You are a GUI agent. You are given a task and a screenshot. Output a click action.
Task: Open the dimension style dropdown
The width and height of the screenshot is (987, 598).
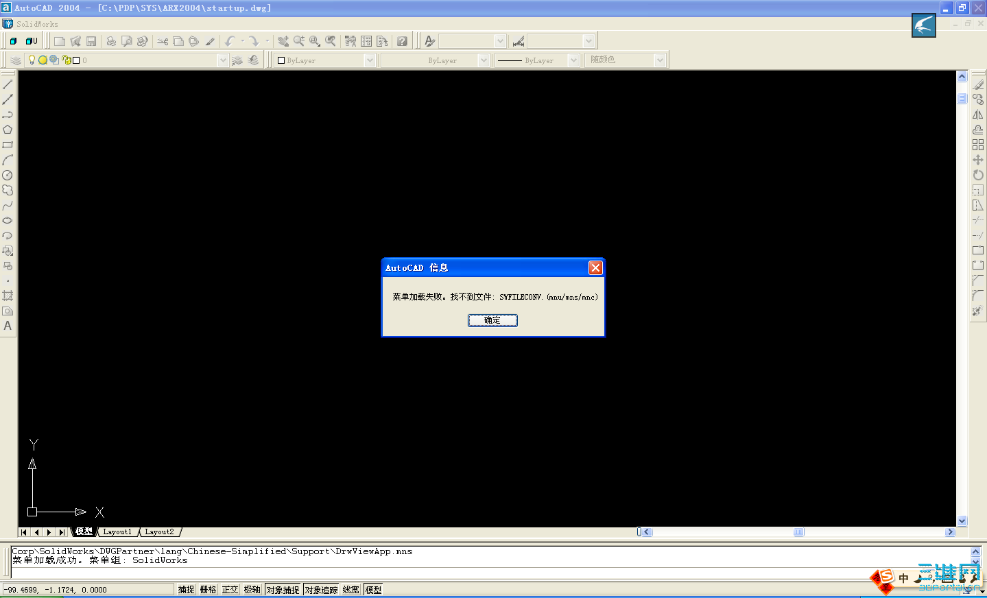click(x=588, y=41)
